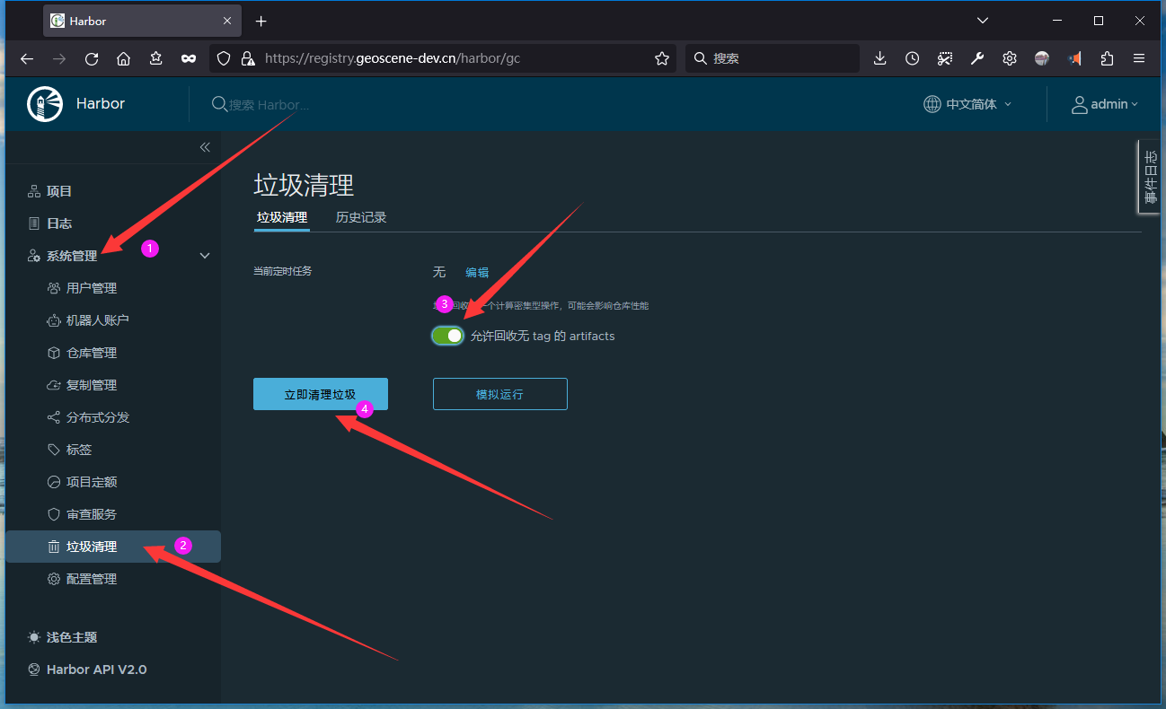Go to 仓库管理 in the sidebar
This screenshot has width=1166, height=709.
point(92,353)
